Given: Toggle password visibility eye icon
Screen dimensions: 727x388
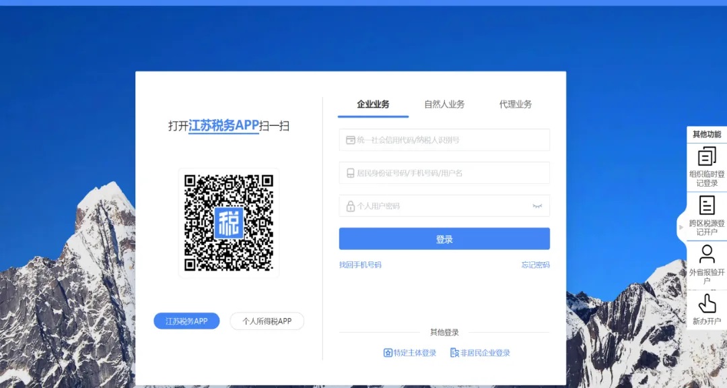Looking at the screenshot, I should [537, 206].
